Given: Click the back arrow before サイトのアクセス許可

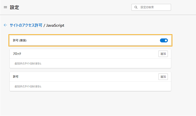Looking at the screenshot, I should click(5, 25).
